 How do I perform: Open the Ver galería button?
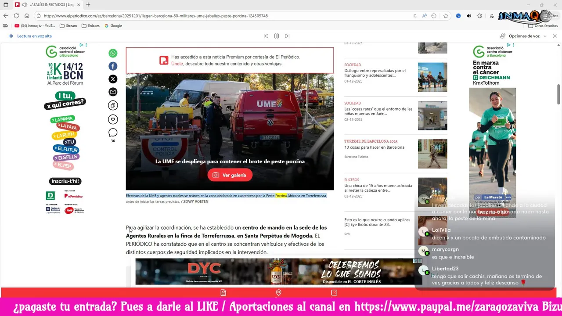[230, 175]
